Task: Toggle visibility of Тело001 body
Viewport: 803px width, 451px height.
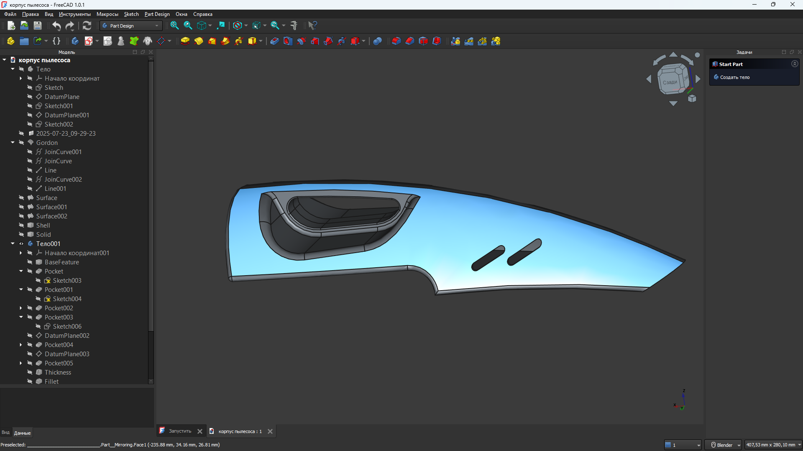Action: [21, 244]
